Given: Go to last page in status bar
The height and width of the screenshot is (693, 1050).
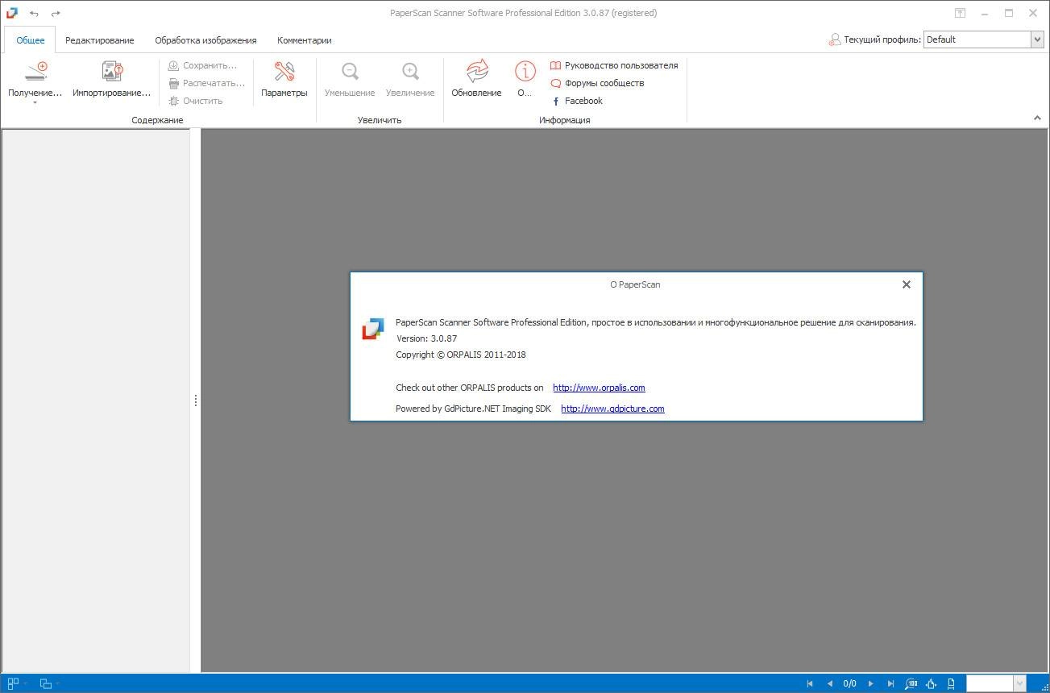Looking at the screenshot, I should pyautogui.click(x=890, y=683).
